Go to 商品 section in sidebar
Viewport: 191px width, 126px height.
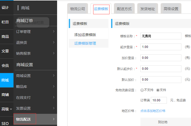pyautogui.click(x=5, y=37)
